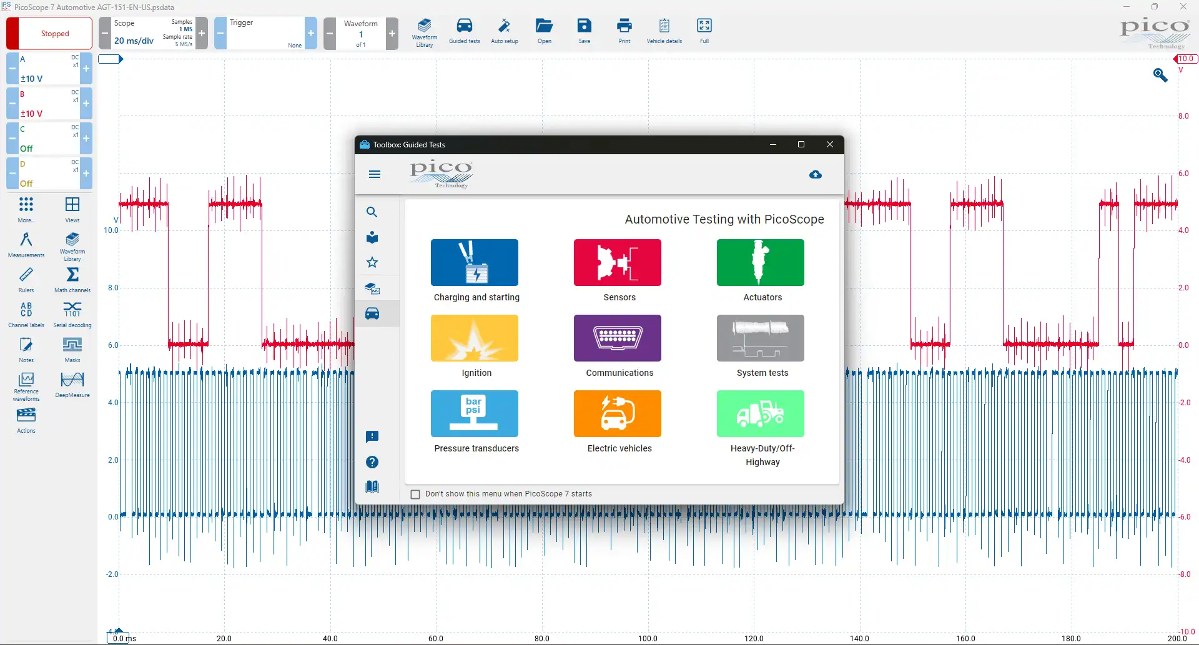Screen dimensions: 1199x645
Task: Open the hamburger menu in Guided Tests
Action: 375,174
